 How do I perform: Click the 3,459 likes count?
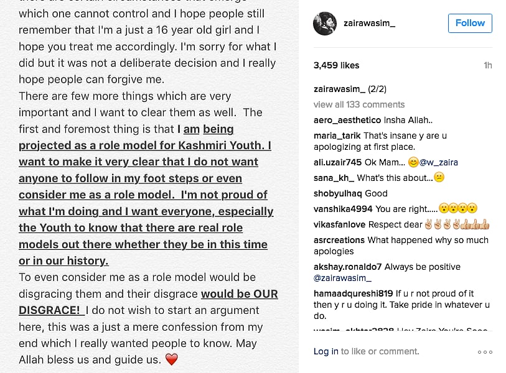click(x=336, y=65)
